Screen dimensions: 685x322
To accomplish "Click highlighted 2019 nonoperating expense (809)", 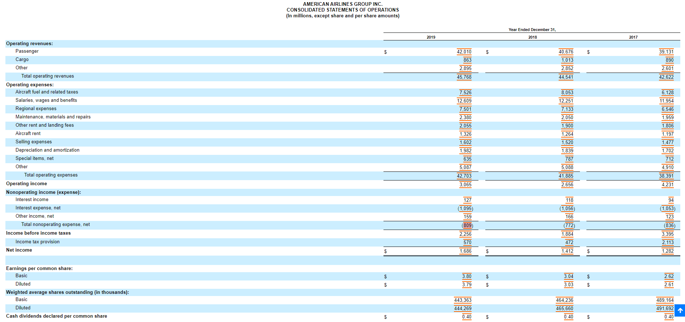I will (x=467, y=226).
